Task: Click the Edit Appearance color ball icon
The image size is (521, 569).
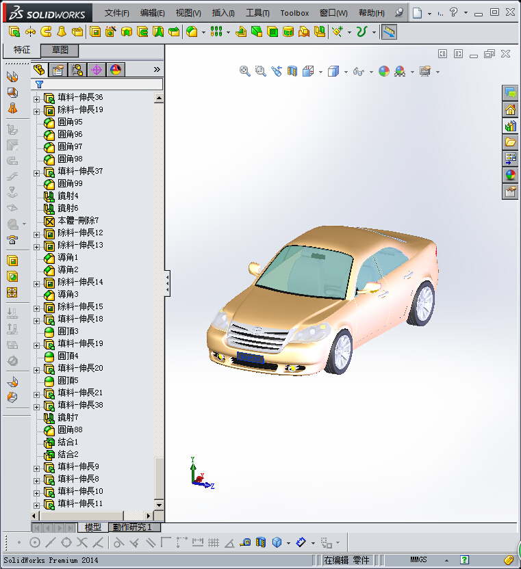Action: (384, 71)
